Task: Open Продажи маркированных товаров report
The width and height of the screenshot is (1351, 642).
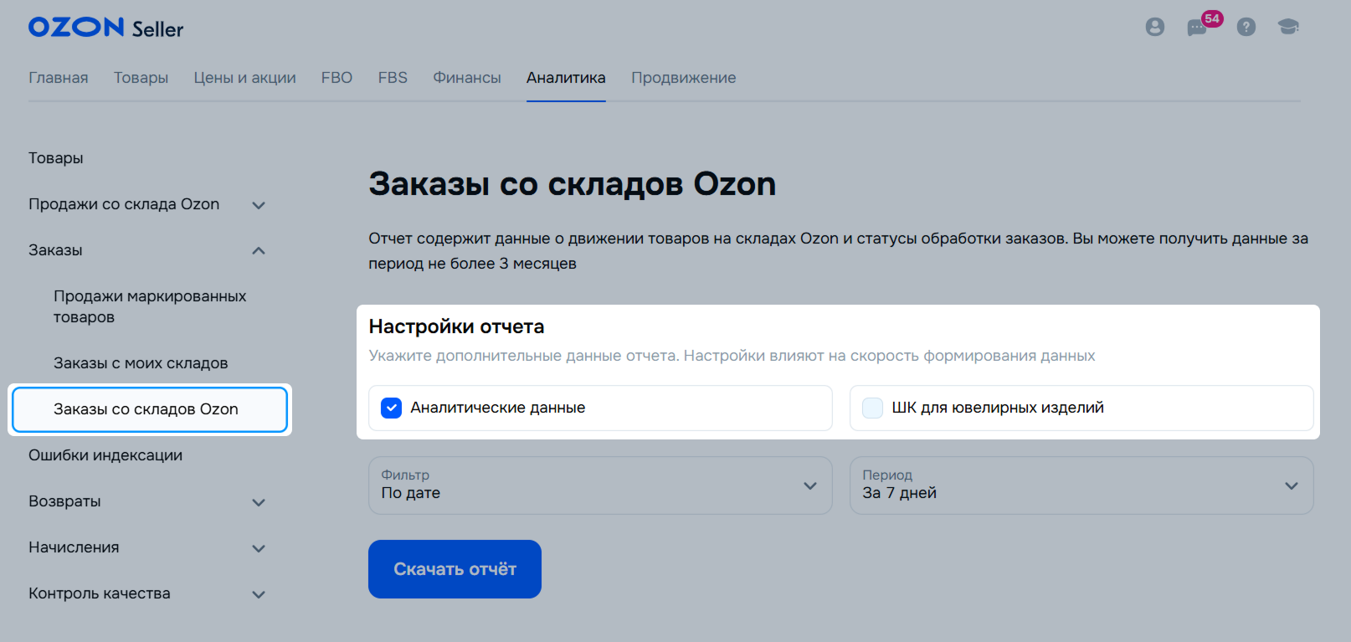Action: [x=150, y=306]
